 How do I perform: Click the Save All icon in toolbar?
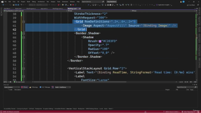coord(18,5)
